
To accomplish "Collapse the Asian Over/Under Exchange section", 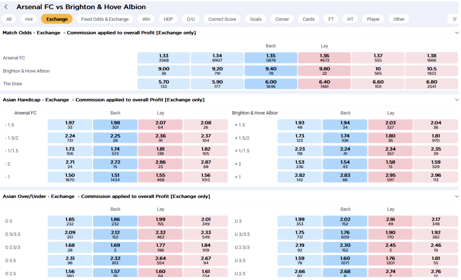I will click(457, 196).
